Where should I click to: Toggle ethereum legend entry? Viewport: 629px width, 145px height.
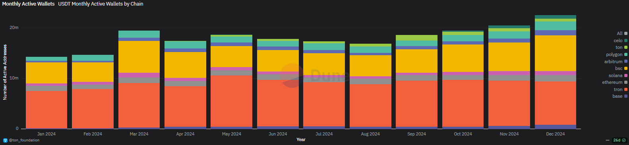615,82
